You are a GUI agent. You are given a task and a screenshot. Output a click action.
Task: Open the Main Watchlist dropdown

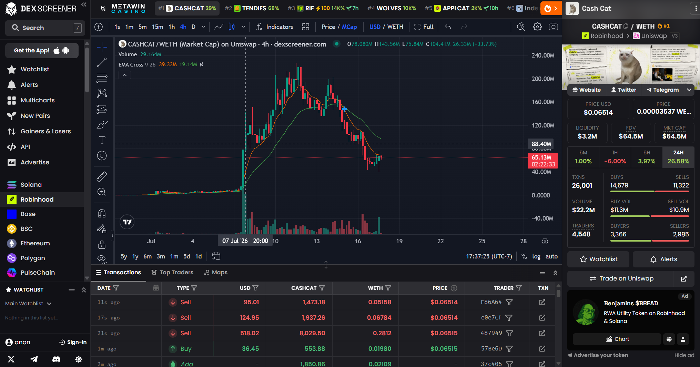pyautogui.click(x=28, y=304)
